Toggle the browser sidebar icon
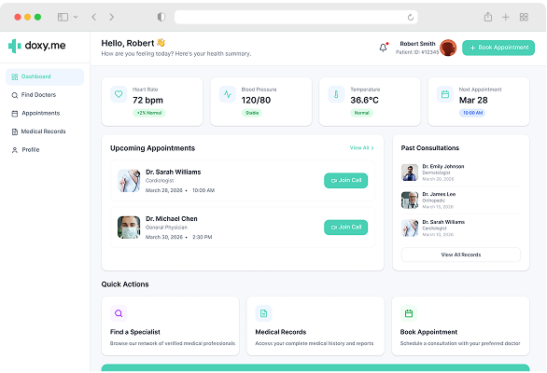 (x=63, y=17)
